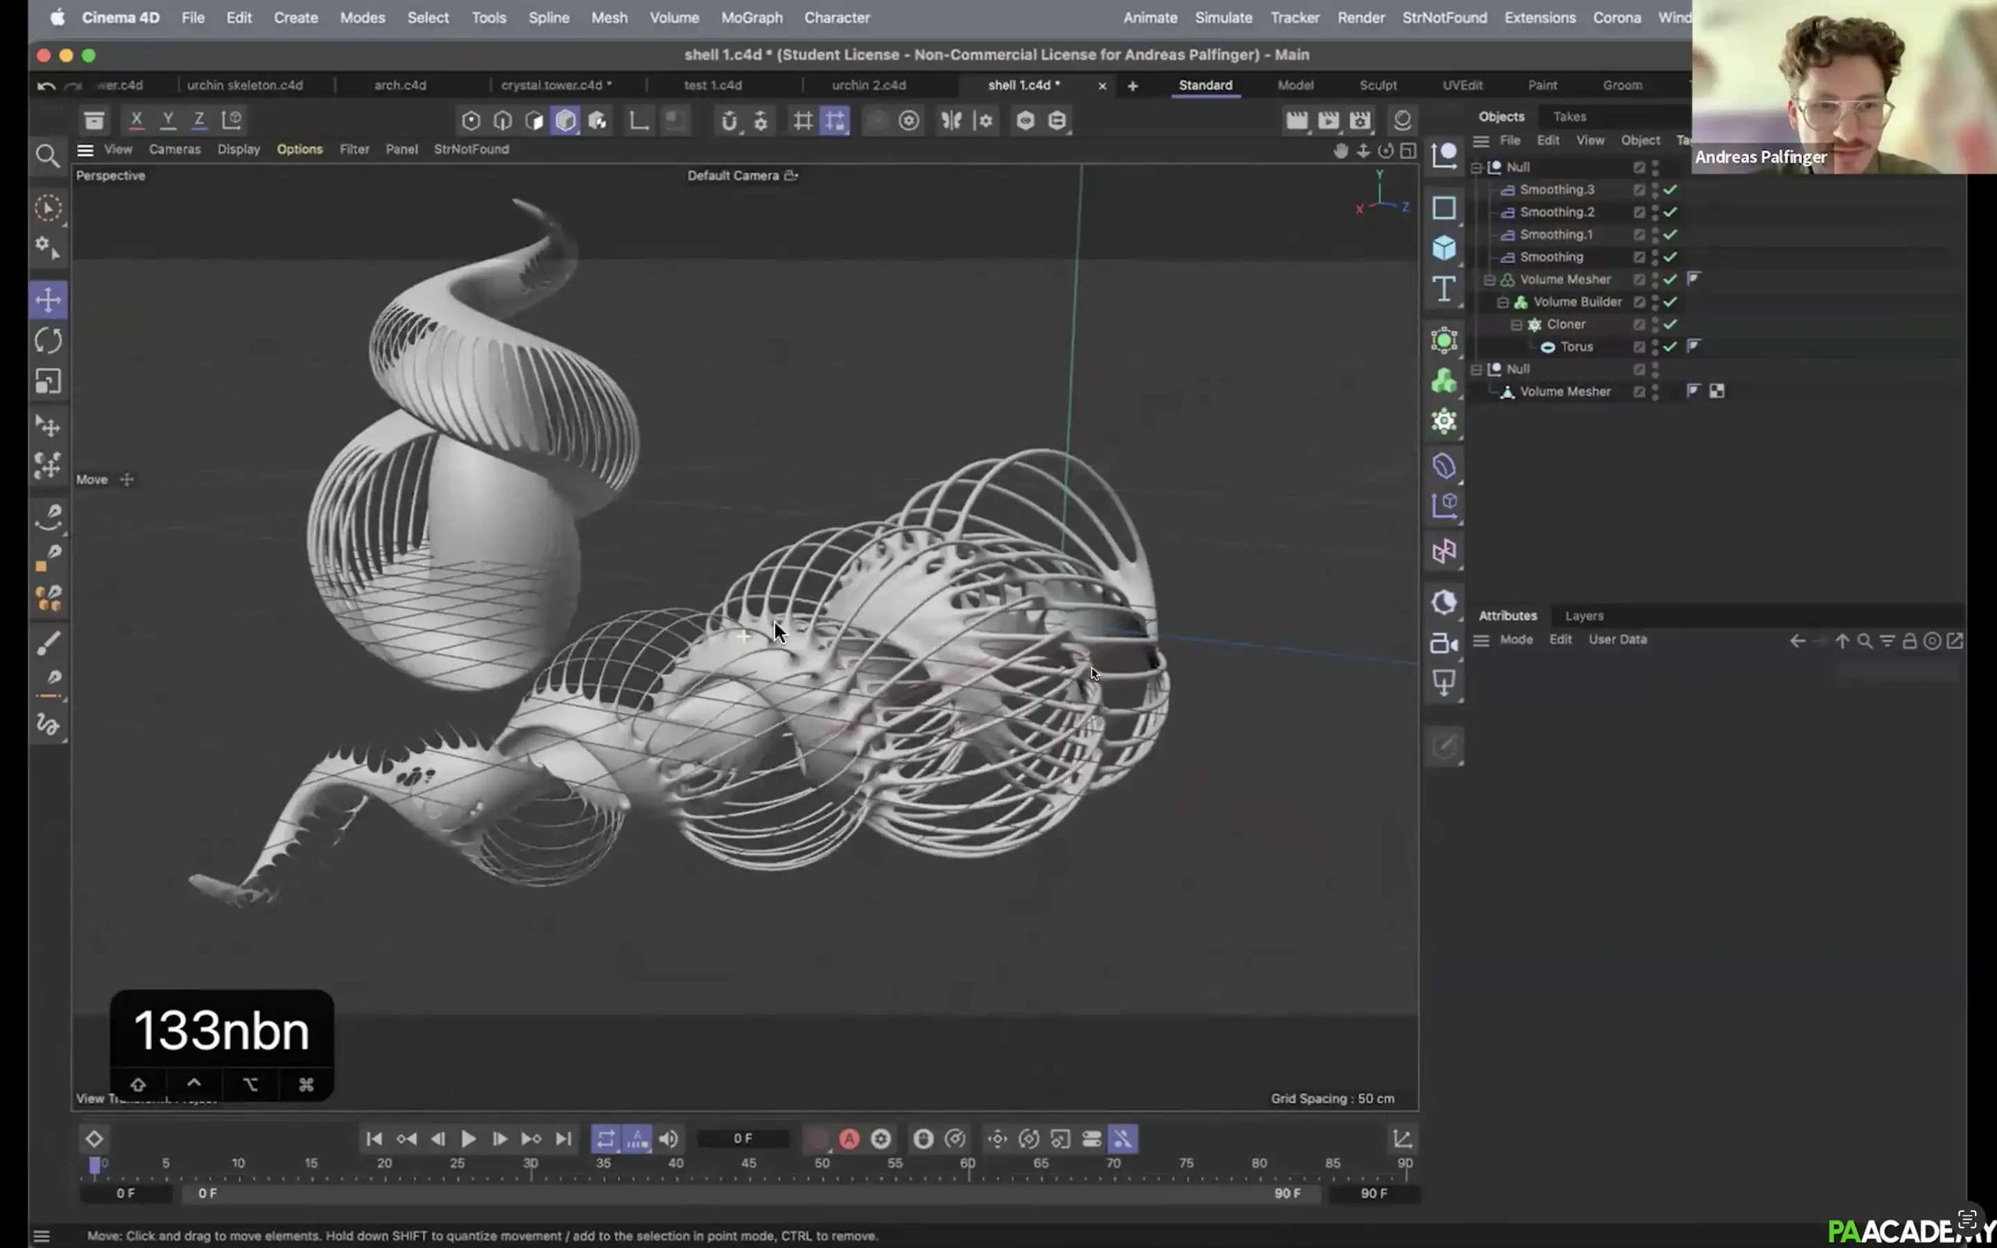
Task: Open the Objects manager hamburger menu
Action: tap(1481, 141)
